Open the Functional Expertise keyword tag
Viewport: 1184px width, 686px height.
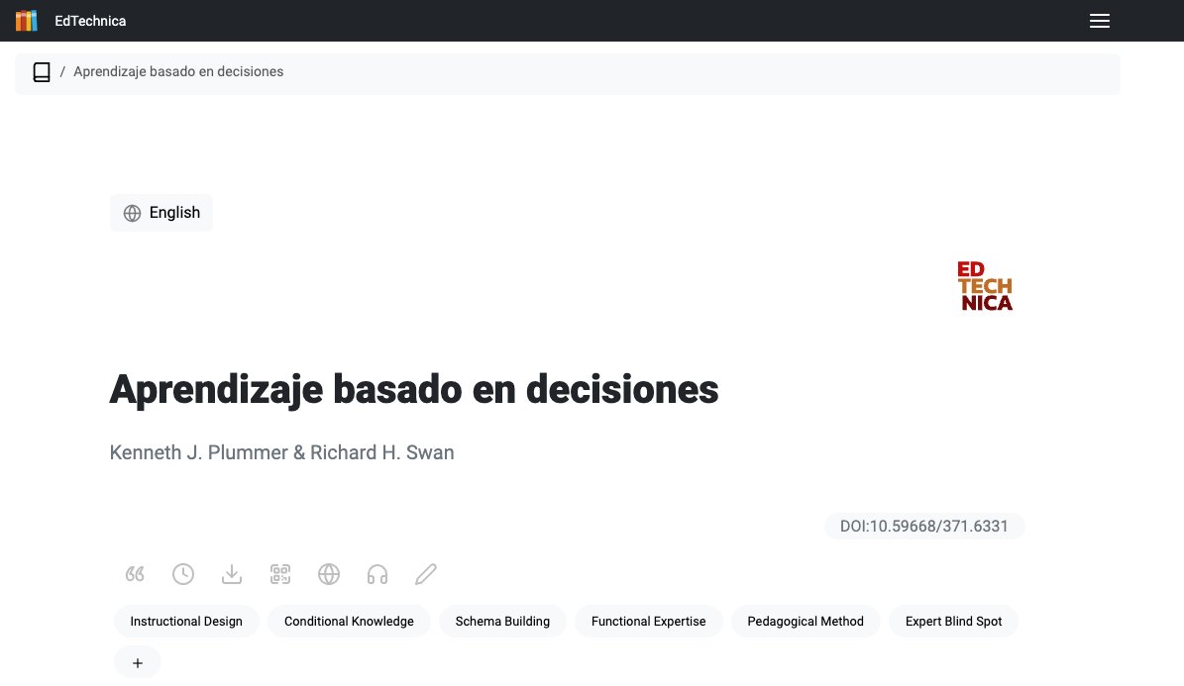649,622
